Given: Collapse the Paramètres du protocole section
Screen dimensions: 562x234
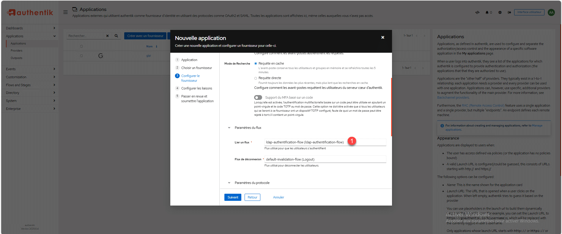Looking at the screenshot, I should pyautogui.click(x=229, y=183).
